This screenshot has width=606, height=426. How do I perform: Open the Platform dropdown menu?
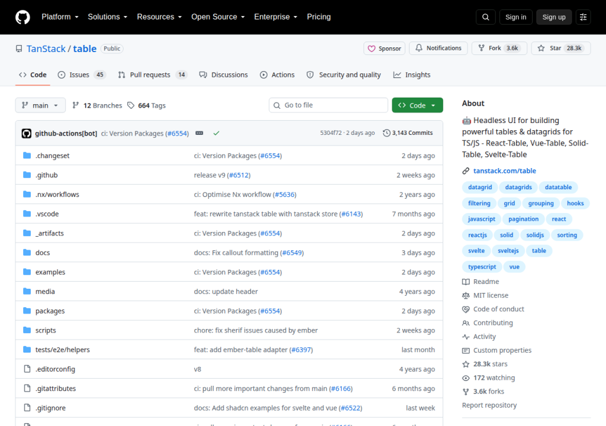point(60,17)
